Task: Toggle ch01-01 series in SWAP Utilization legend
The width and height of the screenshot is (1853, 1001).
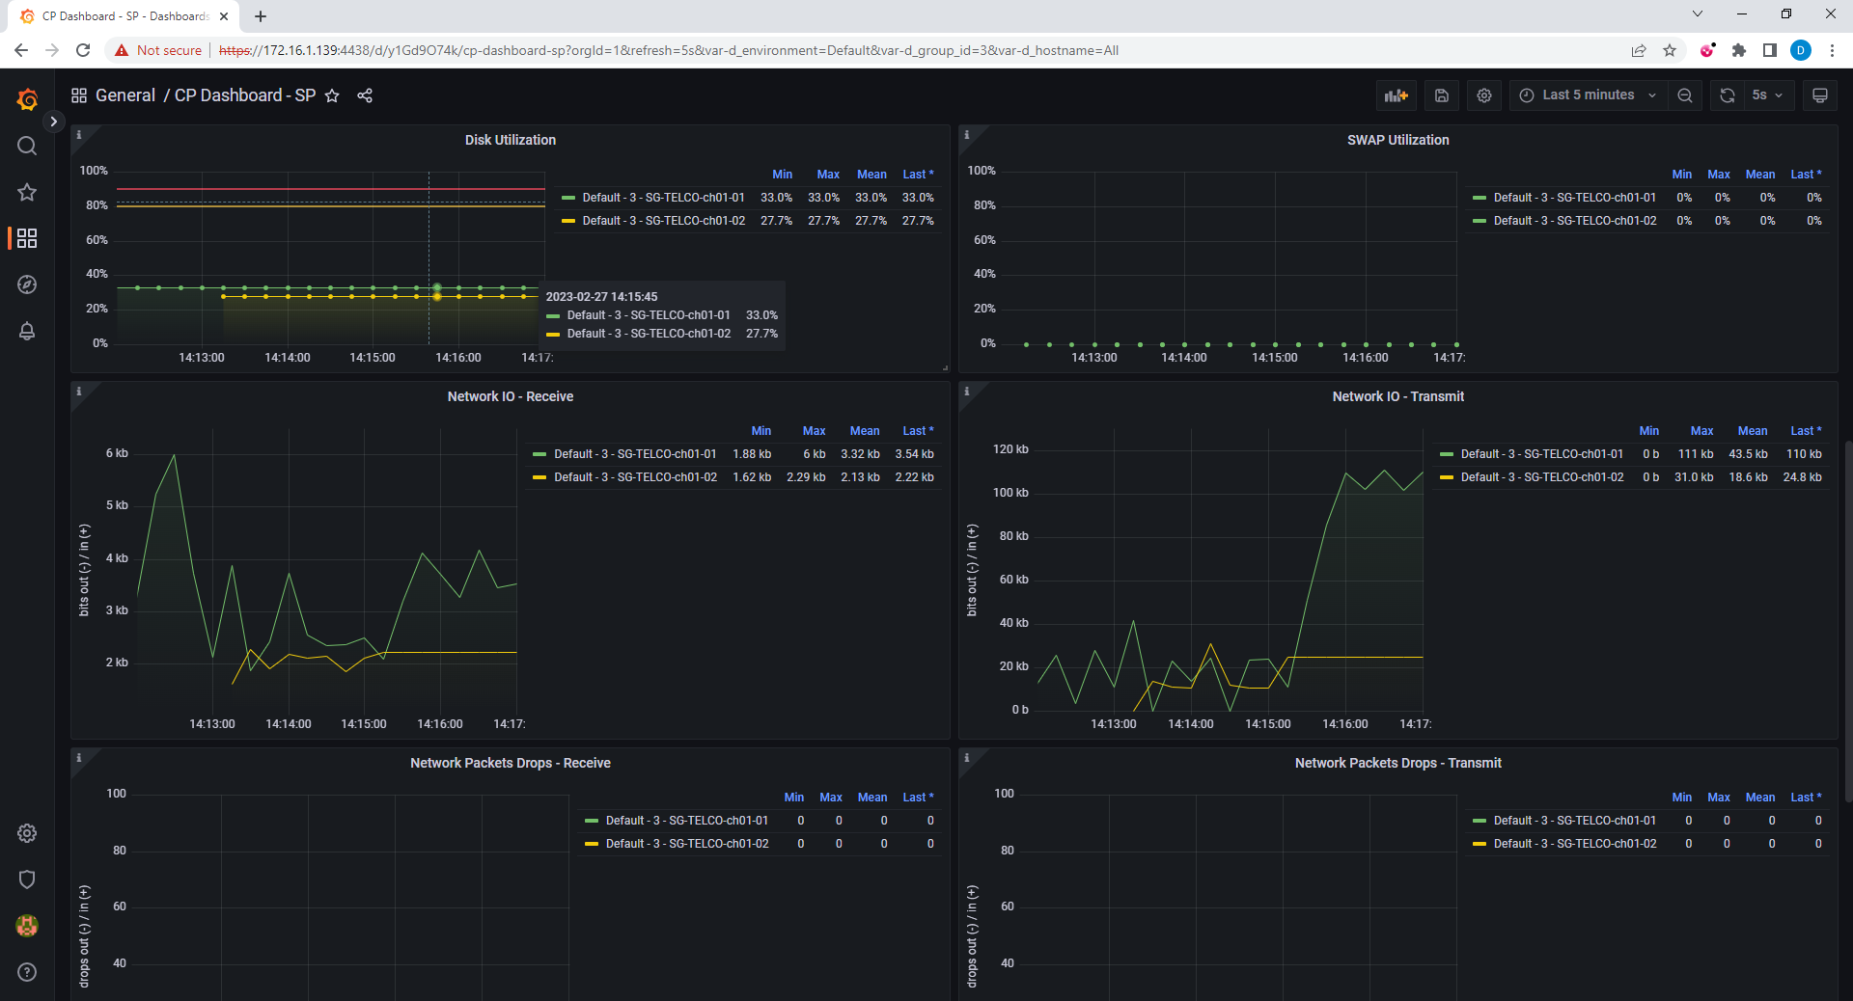Action: (x=1574, y=198)
